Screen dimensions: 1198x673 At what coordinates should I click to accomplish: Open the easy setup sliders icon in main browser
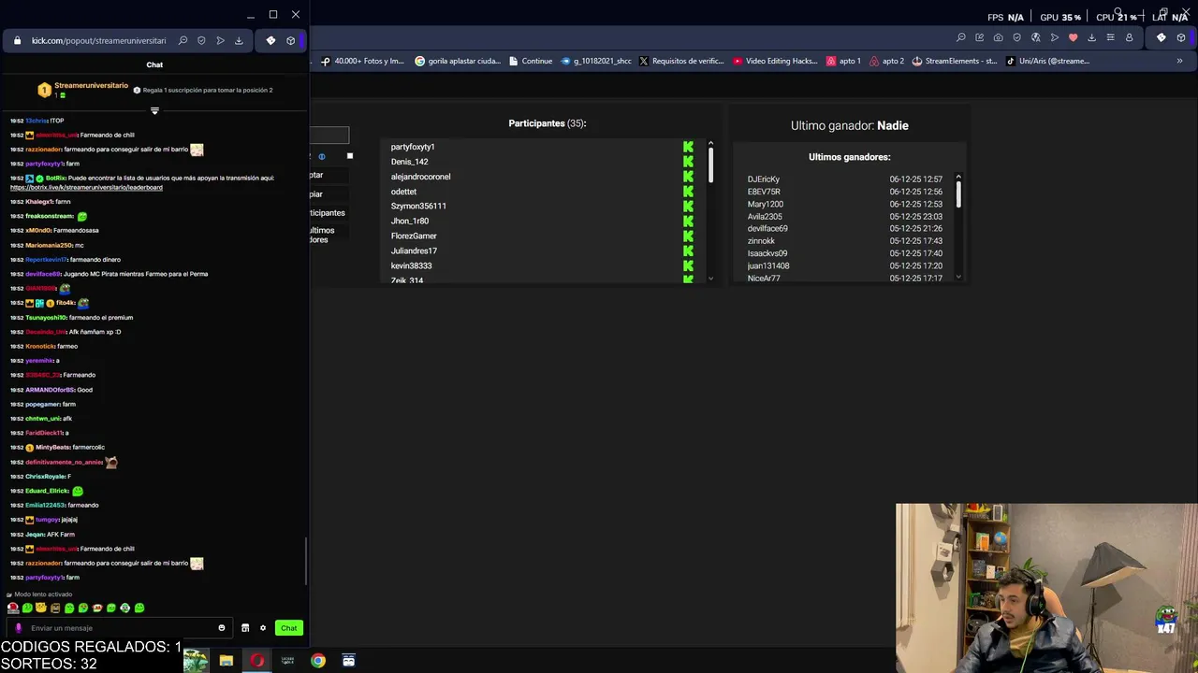(x=1110, y=37)
